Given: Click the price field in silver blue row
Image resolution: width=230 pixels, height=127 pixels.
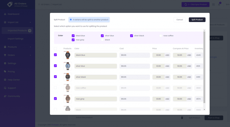Looking at the screenshot, I should pos(158,66).
